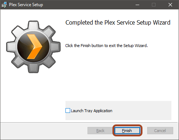
Task: Click the 'Completed the Plex Service Setup Wizard' heading
Action: click(118, 22)
